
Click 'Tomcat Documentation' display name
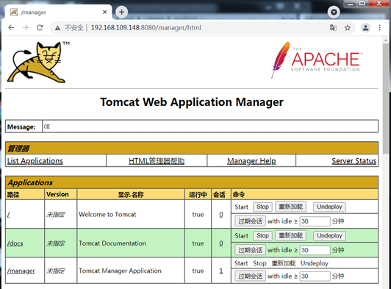(112, 243)
